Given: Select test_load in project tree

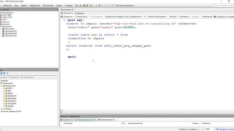Looking at the screenshot, I should tap(6, 24).
